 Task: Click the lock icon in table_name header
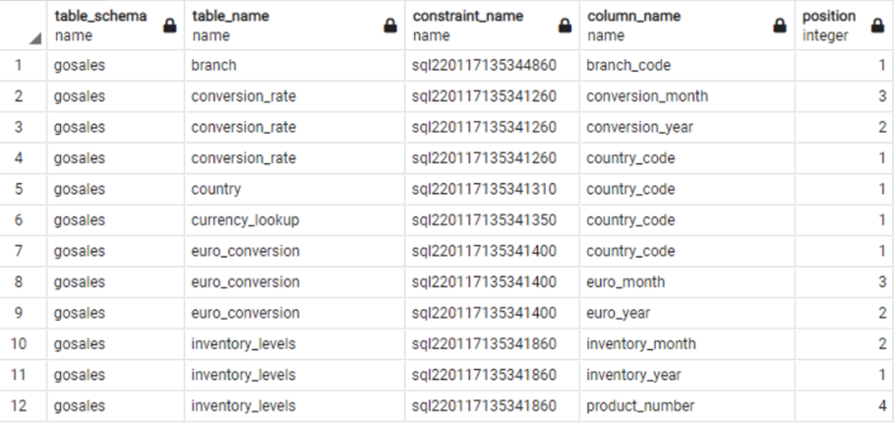390,26
